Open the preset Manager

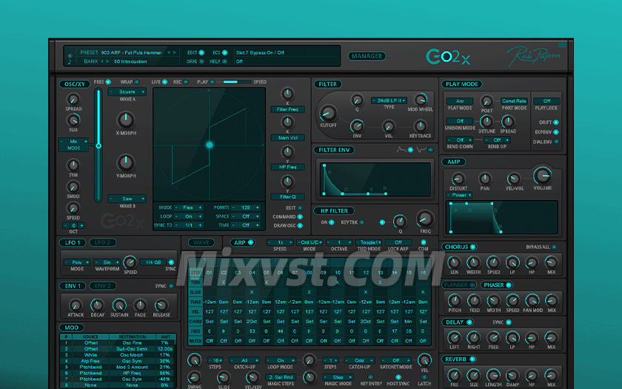coord(367,56)
